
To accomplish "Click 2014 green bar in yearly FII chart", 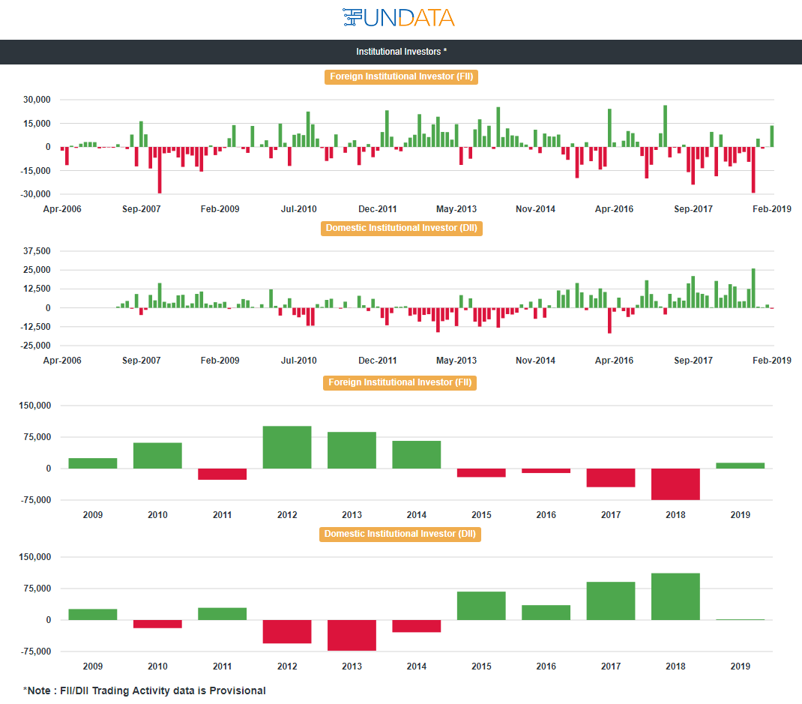I will point(416,455).
